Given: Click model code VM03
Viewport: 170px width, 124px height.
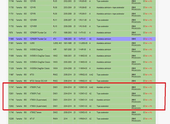Looking at the screenshot, I should coord(55,62).
